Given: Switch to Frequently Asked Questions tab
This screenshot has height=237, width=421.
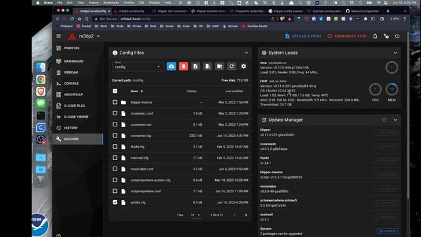Looking at the screenshot, I should (x=247, y=11).
